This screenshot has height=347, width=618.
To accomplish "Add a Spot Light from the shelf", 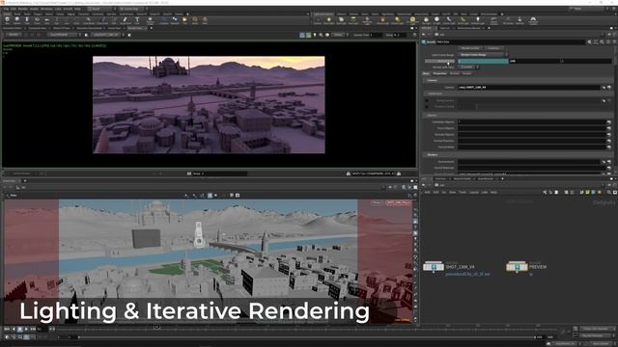I will coord(341,20).
